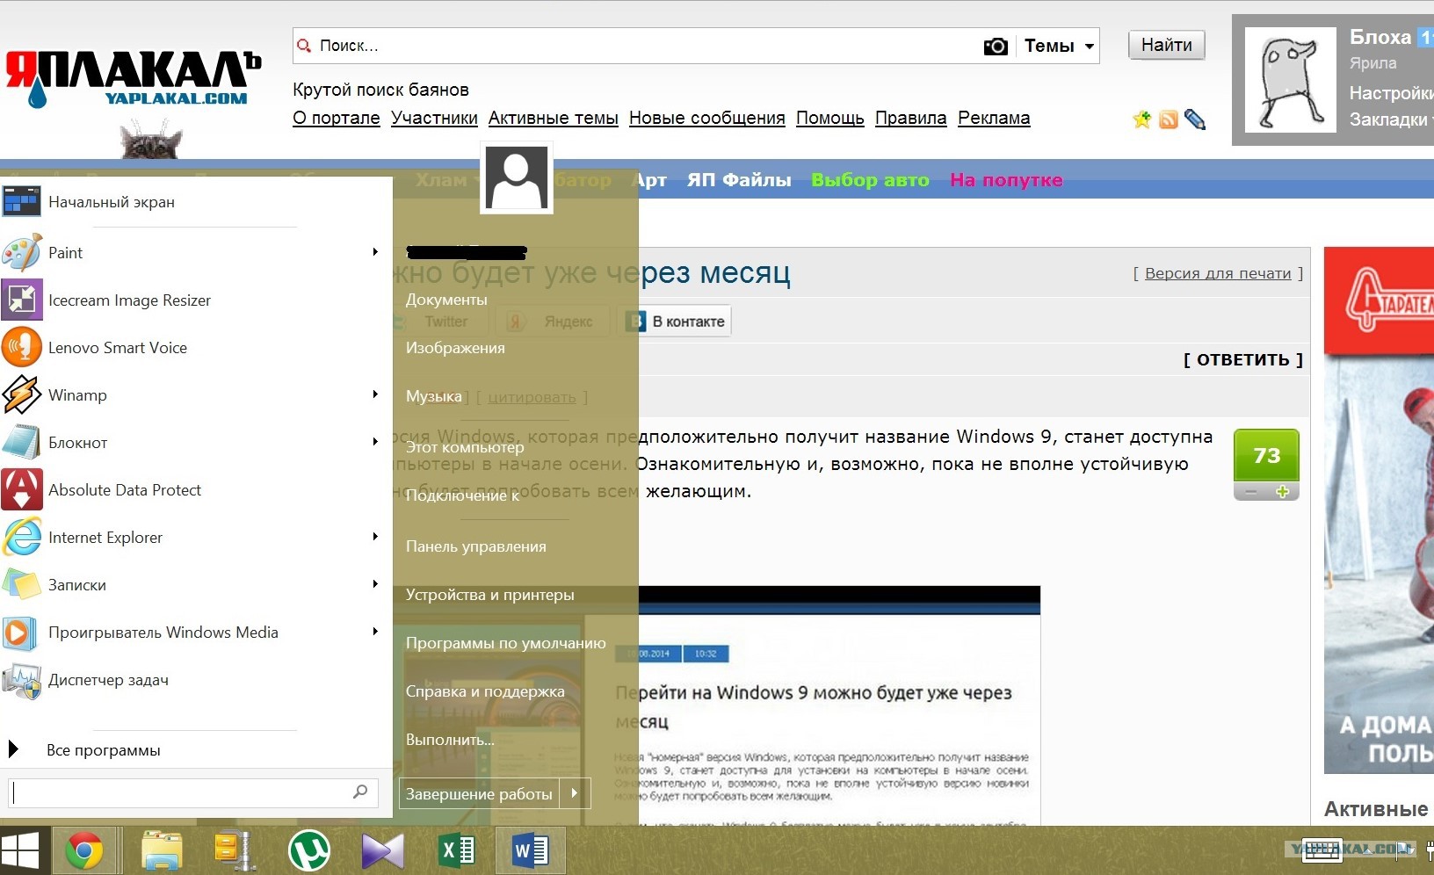
Task: Open Справка и поддержка
Action: click(485, 691)
